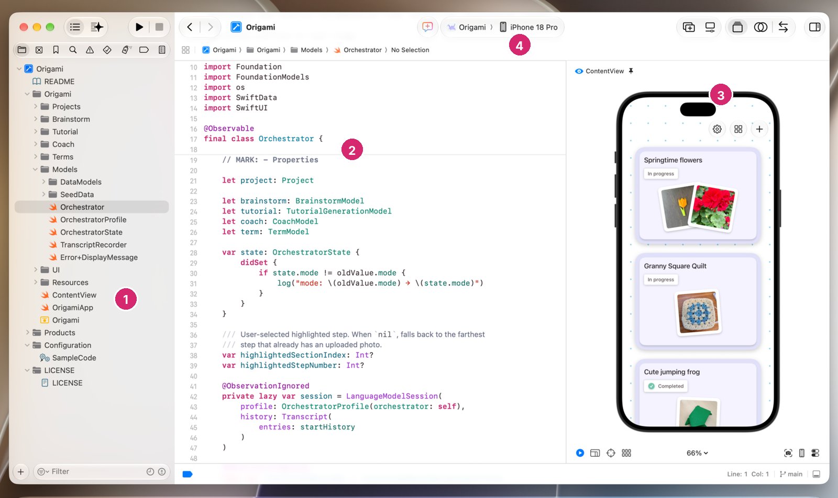This screenshot has width=838, height=498.
Task: Open the find navigator magnifier tab
Action: (73, 50)
